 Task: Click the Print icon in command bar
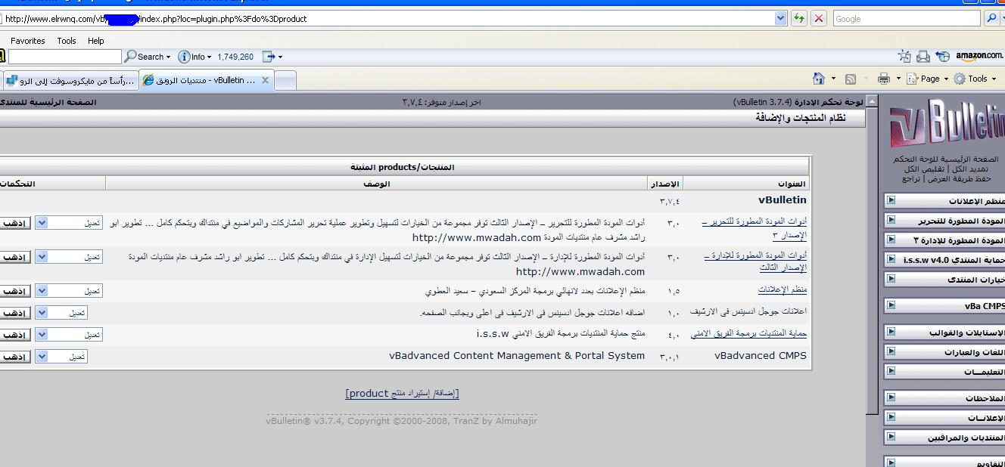[x=883, y=79]
